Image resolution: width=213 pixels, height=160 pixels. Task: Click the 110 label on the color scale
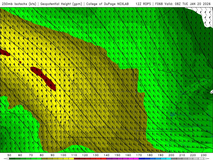pyautogui.click(x=74, y=155)
